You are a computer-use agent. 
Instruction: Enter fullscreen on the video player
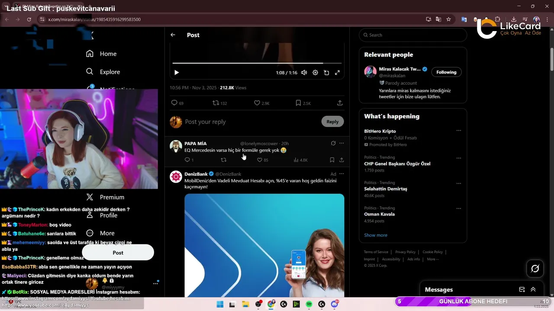[x=337, y=73]
